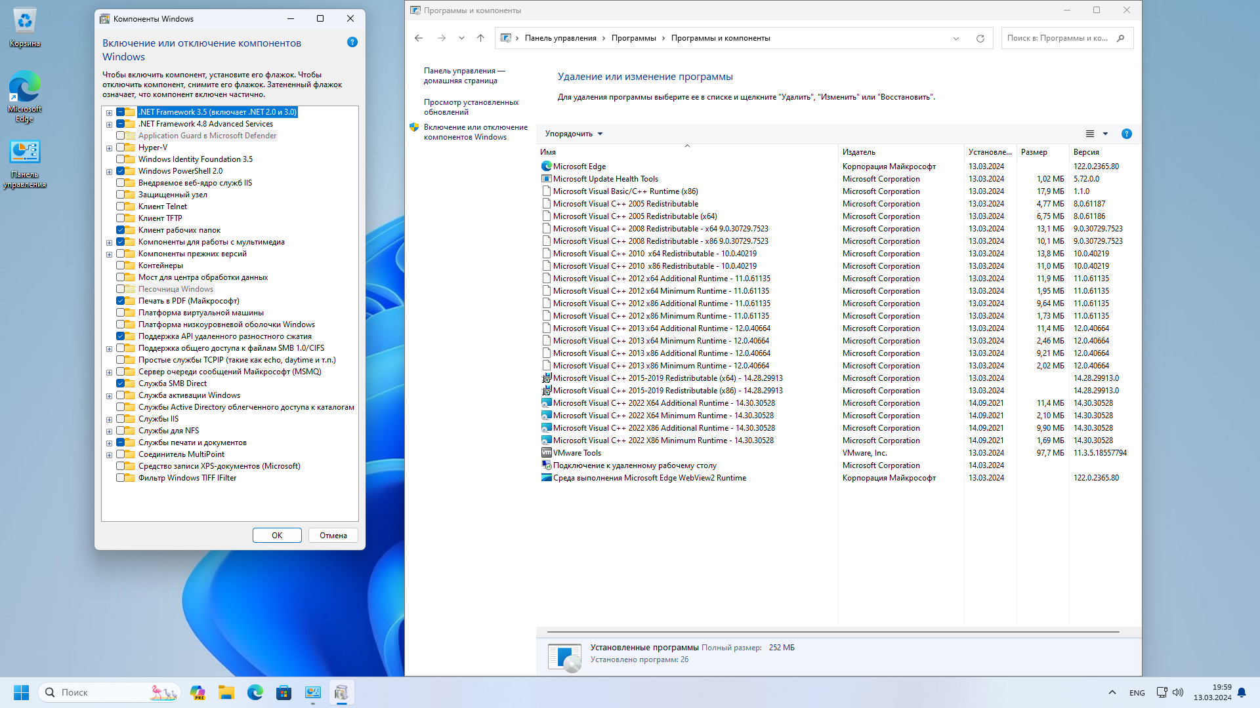
Task: Click the help icon in Programs list toolbar
Action: pos(1127,134)
